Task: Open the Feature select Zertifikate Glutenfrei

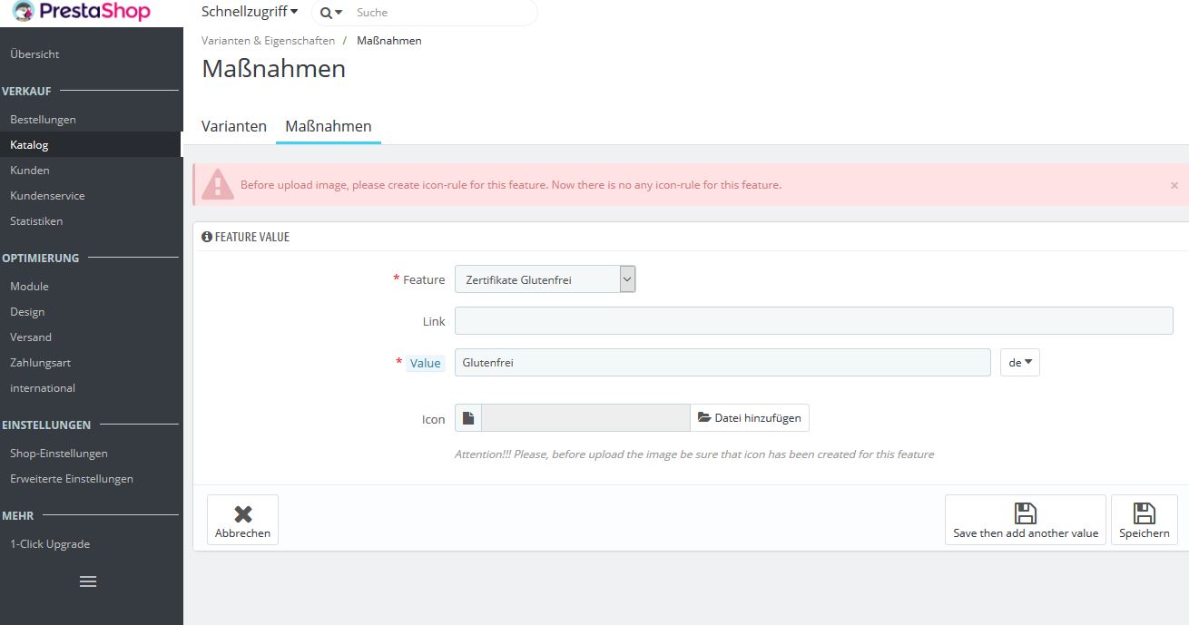Action: (545, 279)
